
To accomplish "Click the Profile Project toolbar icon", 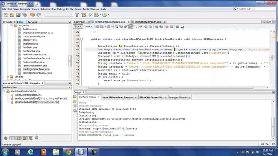I will click(x=104, y=15).
